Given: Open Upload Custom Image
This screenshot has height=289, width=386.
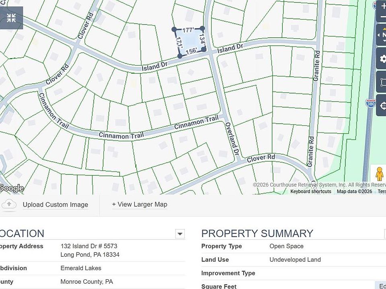Looking at the screenshot, I should coord(55,204).
